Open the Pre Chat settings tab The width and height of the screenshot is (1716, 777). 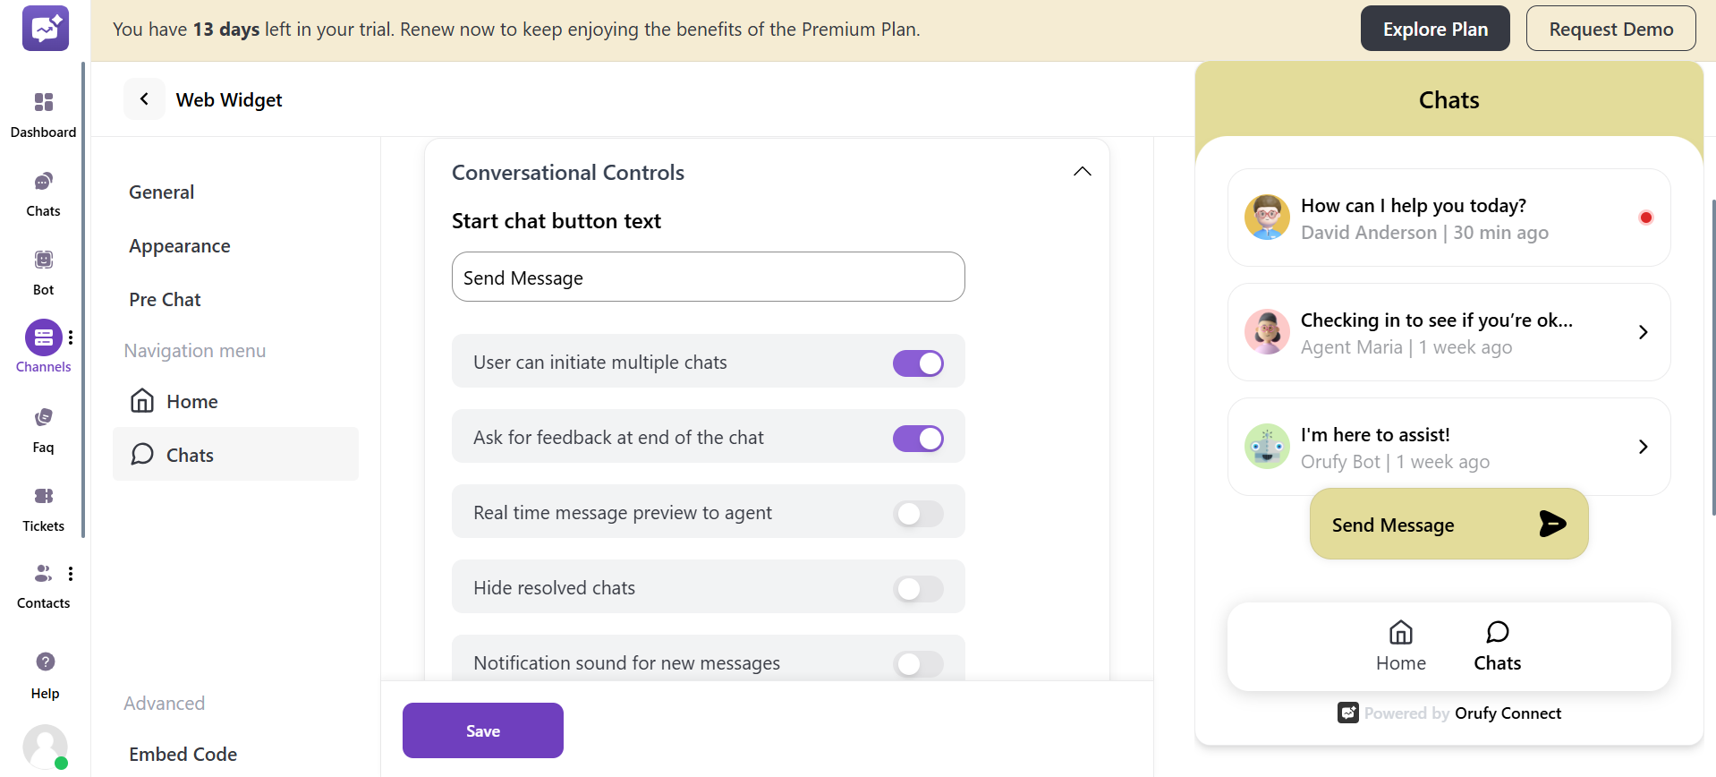coord(165,299)
